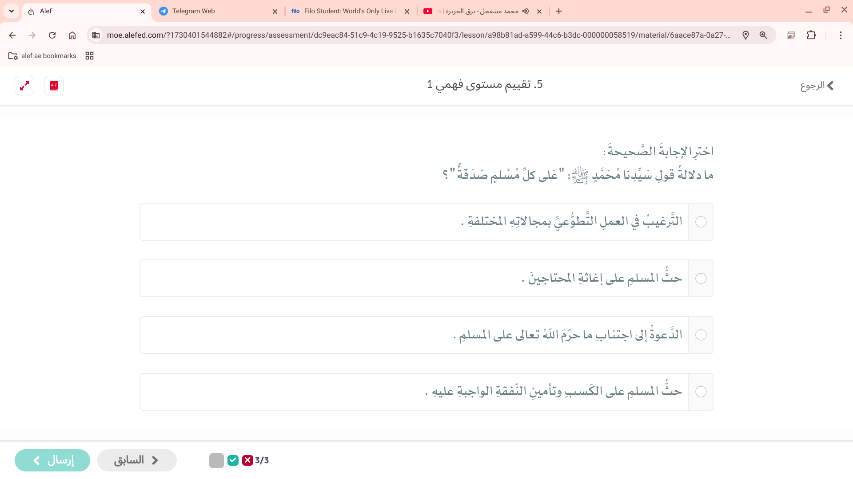853x479 pixels.
Task: Click the green إرسال submit button
Action: 52,460
